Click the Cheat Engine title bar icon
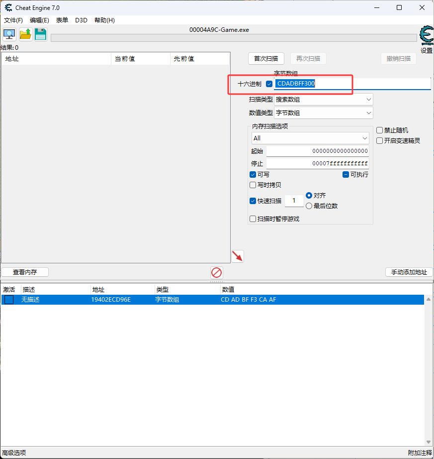Screen dimensions: 434x459 coord(8,7)
